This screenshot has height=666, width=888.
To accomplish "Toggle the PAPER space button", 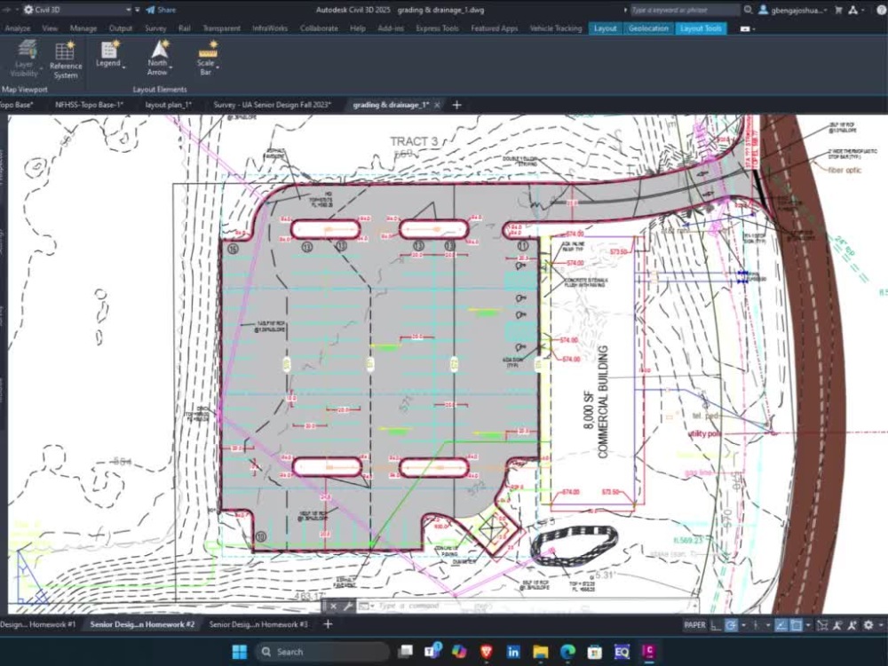I will pos(695,624).
